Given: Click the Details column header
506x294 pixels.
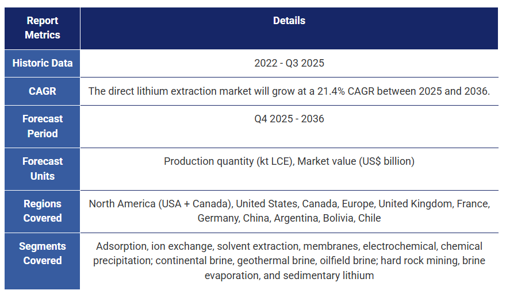Looking at the screenshot, I should point(289,21).
